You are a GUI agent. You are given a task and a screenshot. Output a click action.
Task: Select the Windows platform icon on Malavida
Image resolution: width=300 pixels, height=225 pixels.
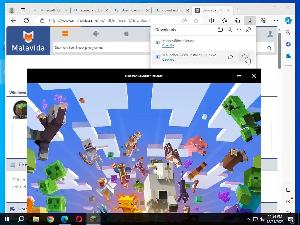point(65,34)
